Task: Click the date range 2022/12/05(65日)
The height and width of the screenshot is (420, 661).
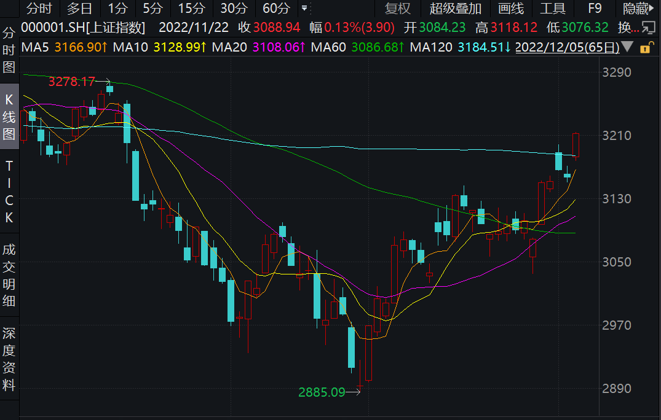Action: pos(568,47)
